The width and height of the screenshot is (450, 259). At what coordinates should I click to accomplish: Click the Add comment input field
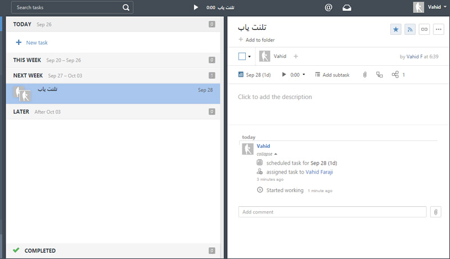coord(332,212)
